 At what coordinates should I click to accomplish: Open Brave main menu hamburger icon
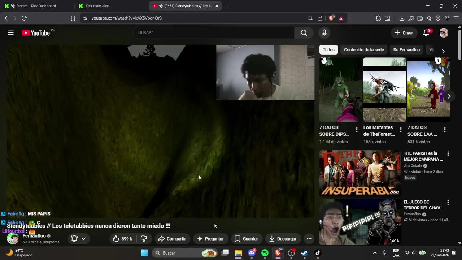[x=456, y=18]
